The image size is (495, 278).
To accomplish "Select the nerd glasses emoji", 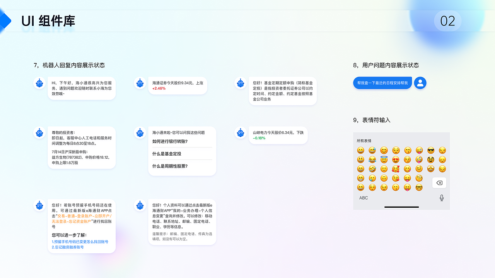I will pos(419,187).
